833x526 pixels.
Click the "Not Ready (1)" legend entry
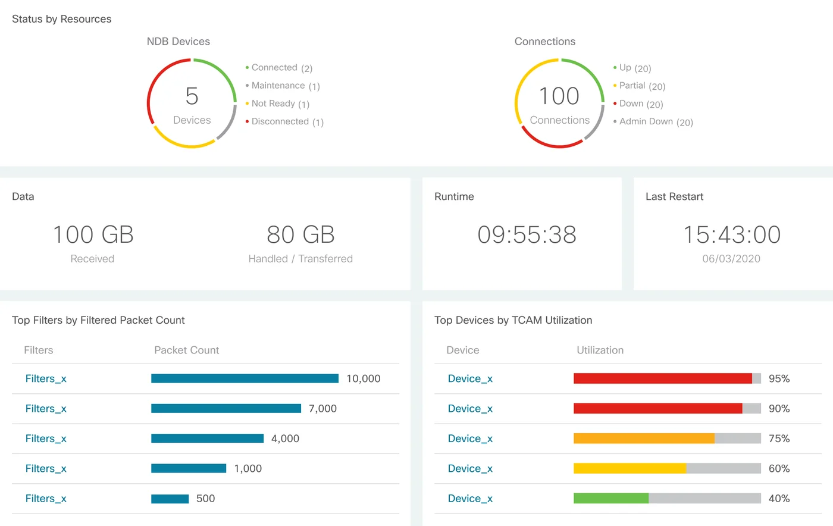[x=277, y=104]
